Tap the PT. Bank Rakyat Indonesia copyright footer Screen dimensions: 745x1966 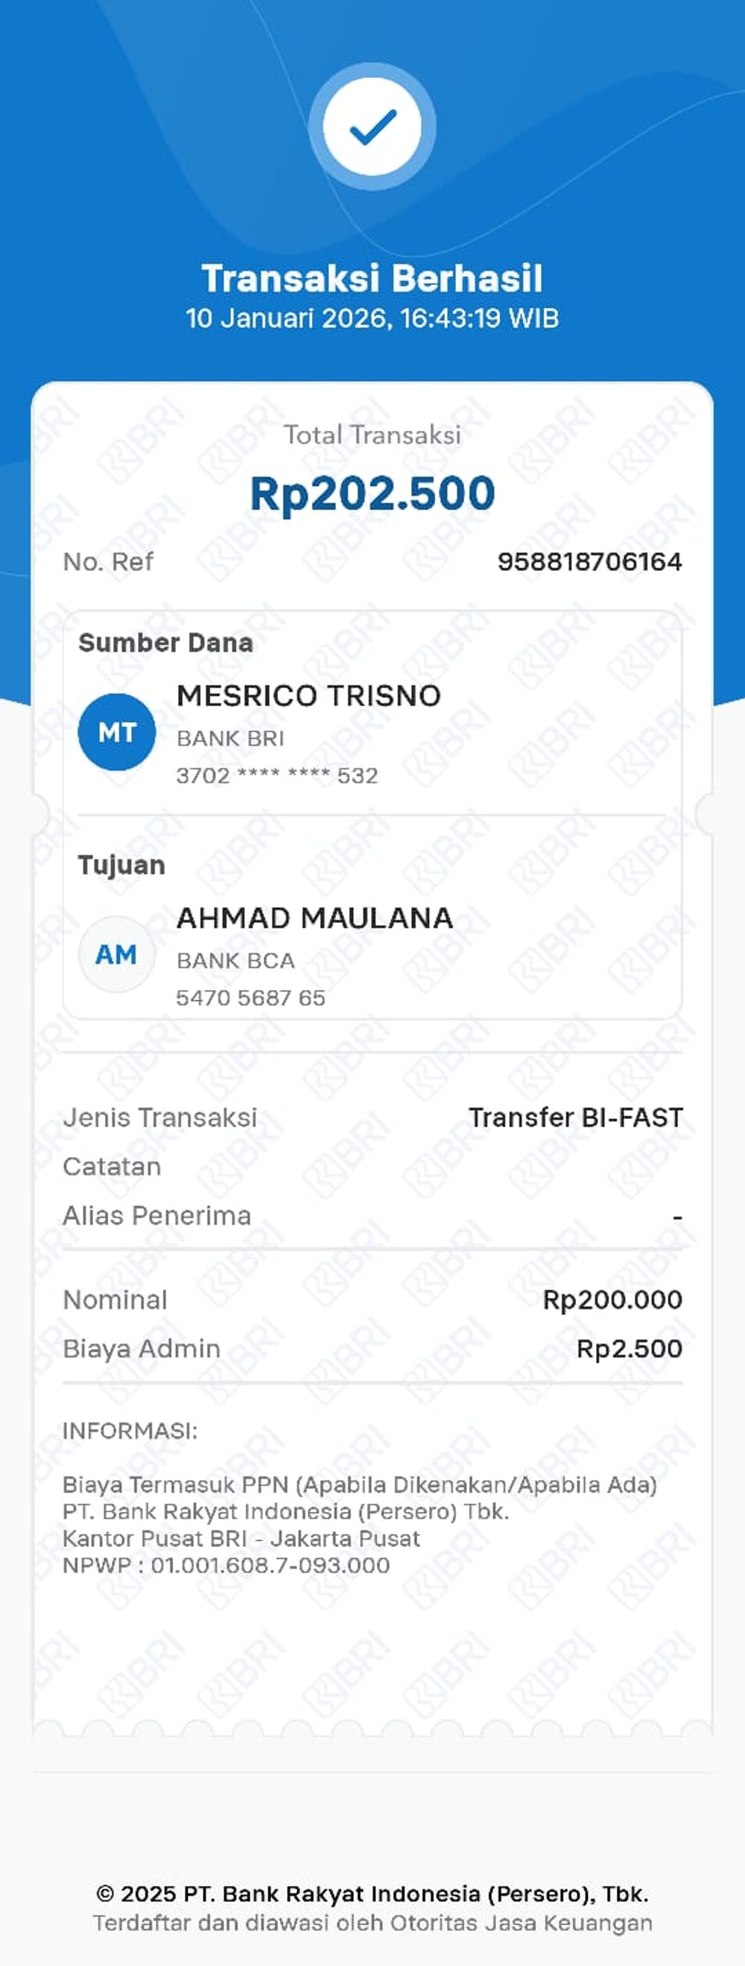372,1894
